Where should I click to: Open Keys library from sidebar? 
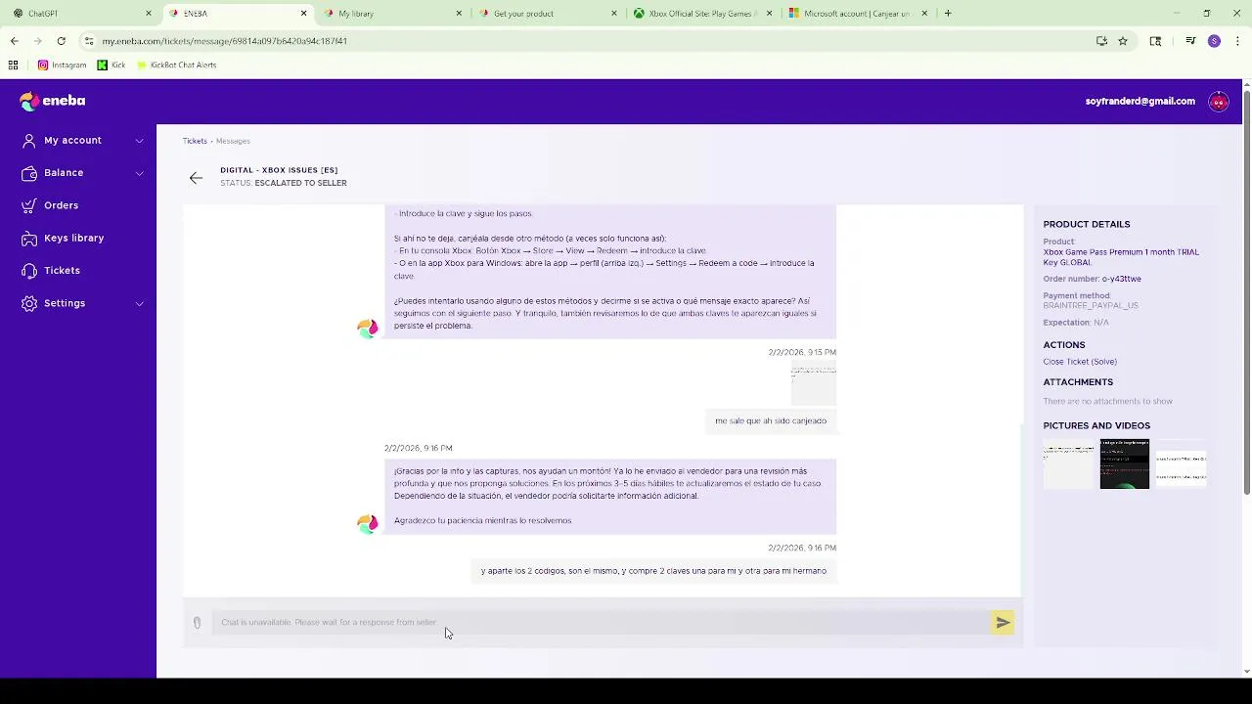[x=73, y=238]
